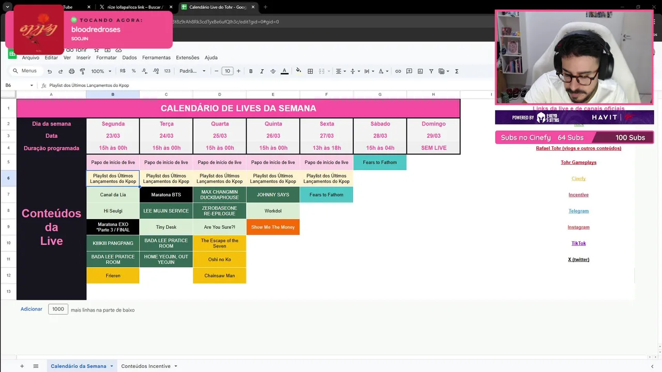The width and height of the screenshot is (662, 372).
Task: Print the spreadsheet using printer icon
Action: pos(71,71)
